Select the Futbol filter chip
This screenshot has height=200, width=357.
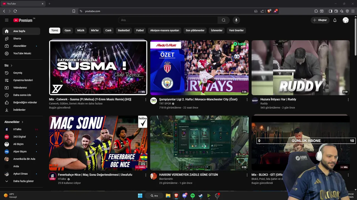click(140, 31)
